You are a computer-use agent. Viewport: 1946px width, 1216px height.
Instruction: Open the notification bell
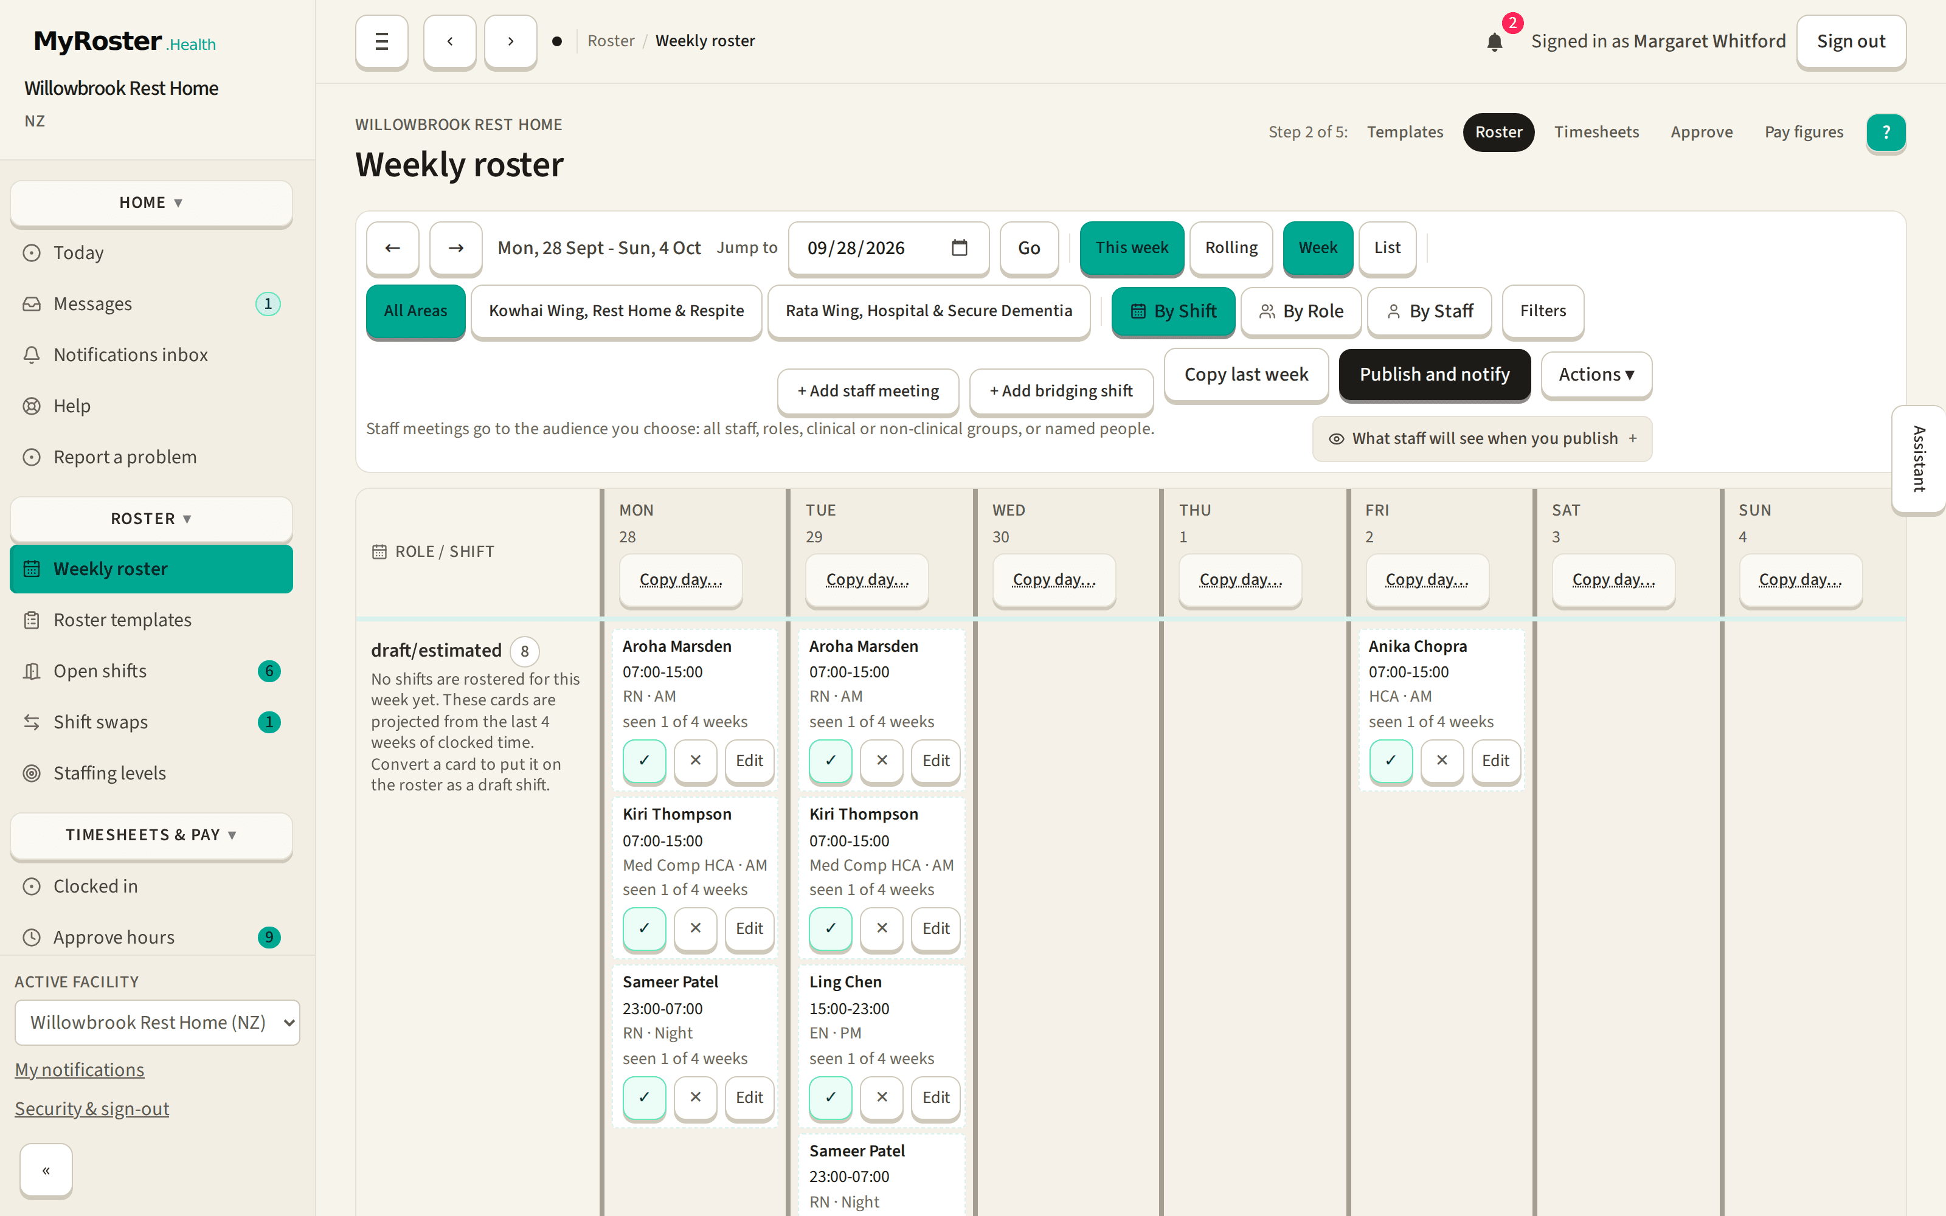(1495, 42)
